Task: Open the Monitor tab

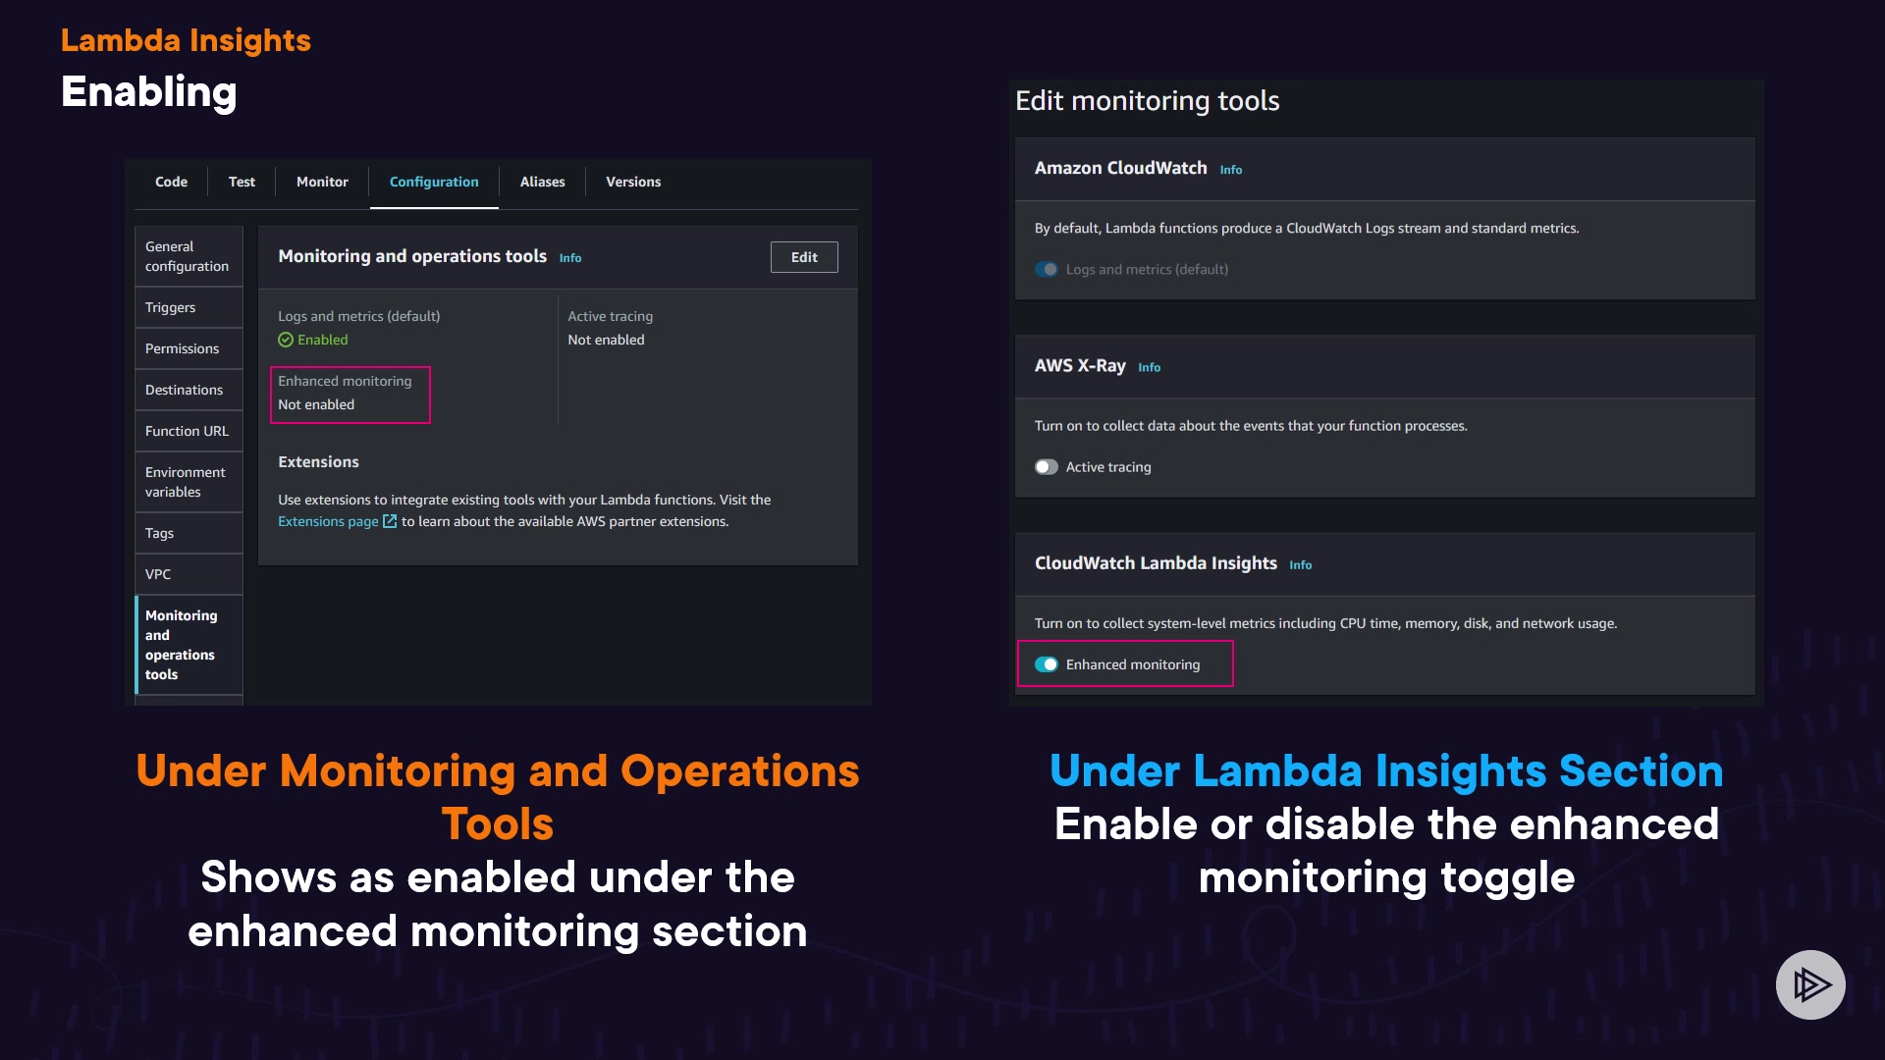Action: click(322, 182)
